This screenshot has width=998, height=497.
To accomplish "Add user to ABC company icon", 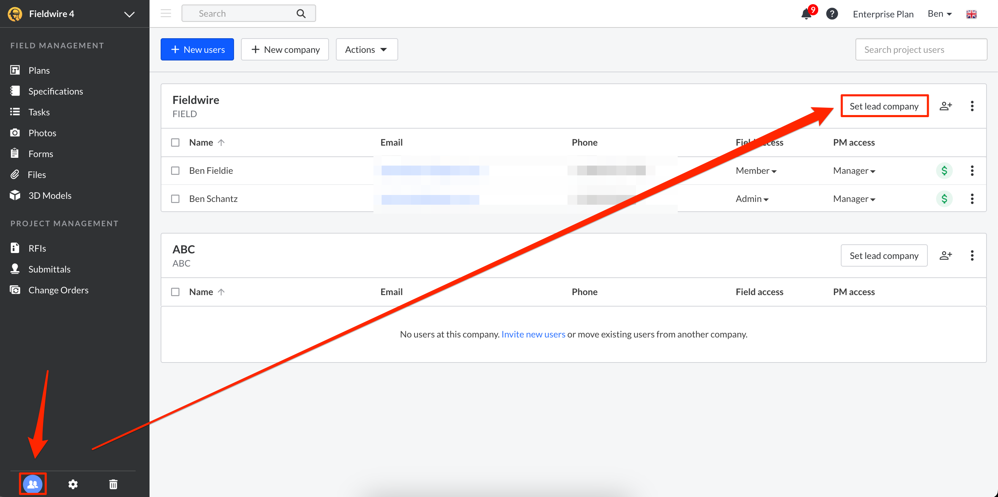I will pyautogui.click(x=946, y=255).
